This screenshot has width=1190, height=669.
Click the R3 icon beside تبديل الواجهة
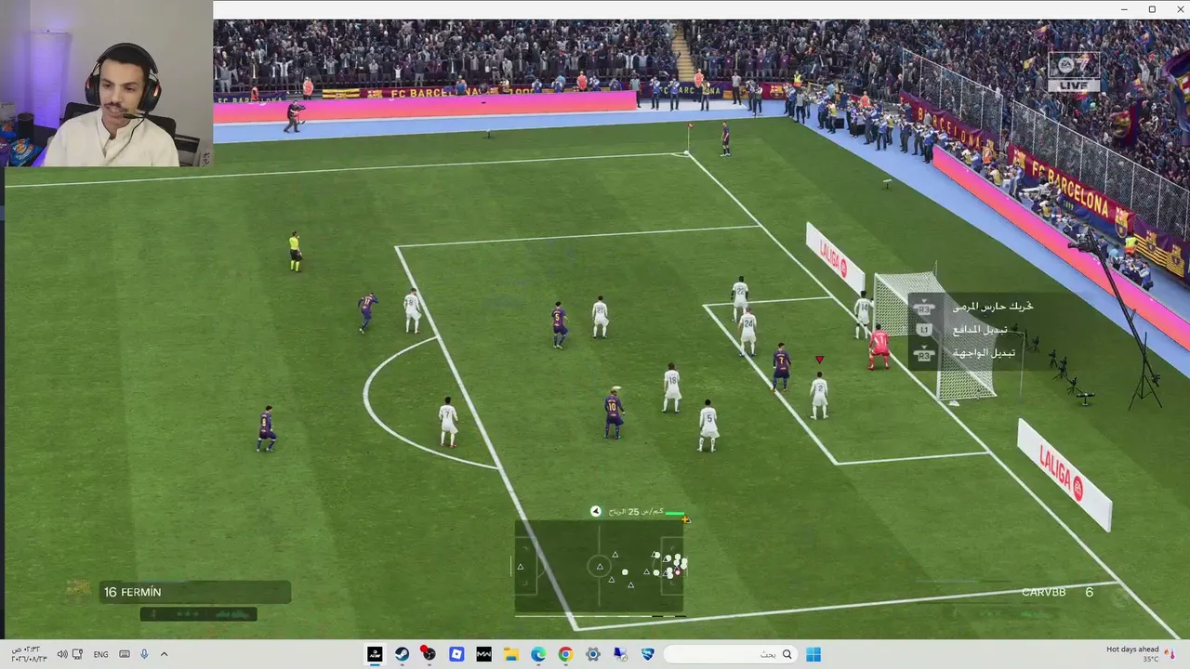tap(923, 353)
